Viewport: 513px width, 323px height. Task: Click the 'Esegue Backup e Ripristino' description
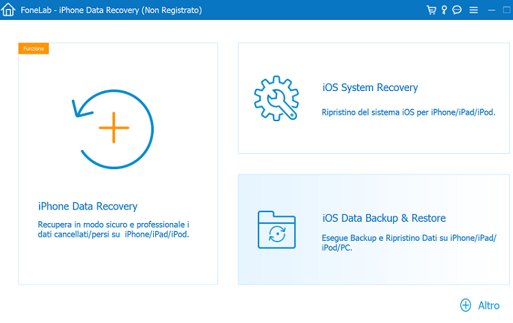pos(408,243)
